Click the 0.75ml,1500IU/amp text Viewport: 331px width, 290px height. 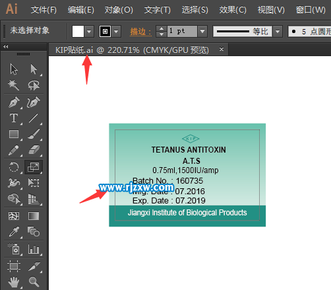click(185, 170)
